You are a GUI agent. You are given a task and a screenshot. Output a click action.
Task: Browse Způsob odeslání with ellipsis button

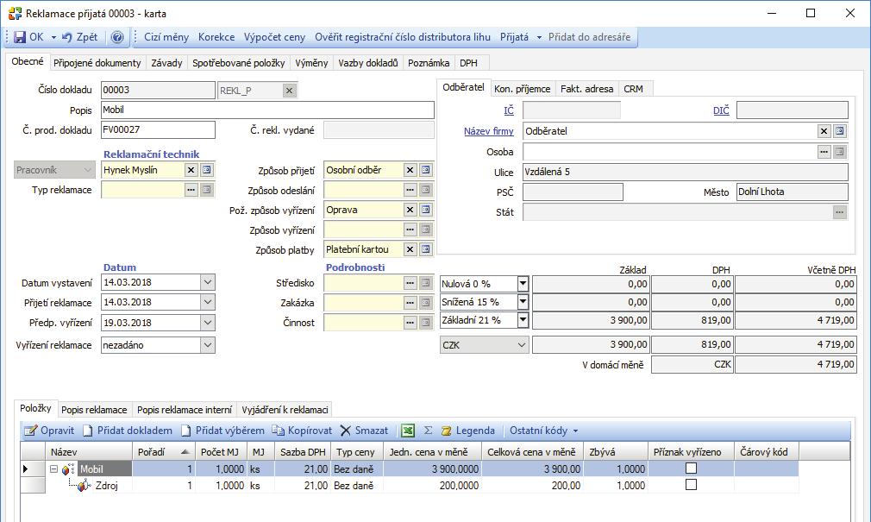tap(410, 190)
